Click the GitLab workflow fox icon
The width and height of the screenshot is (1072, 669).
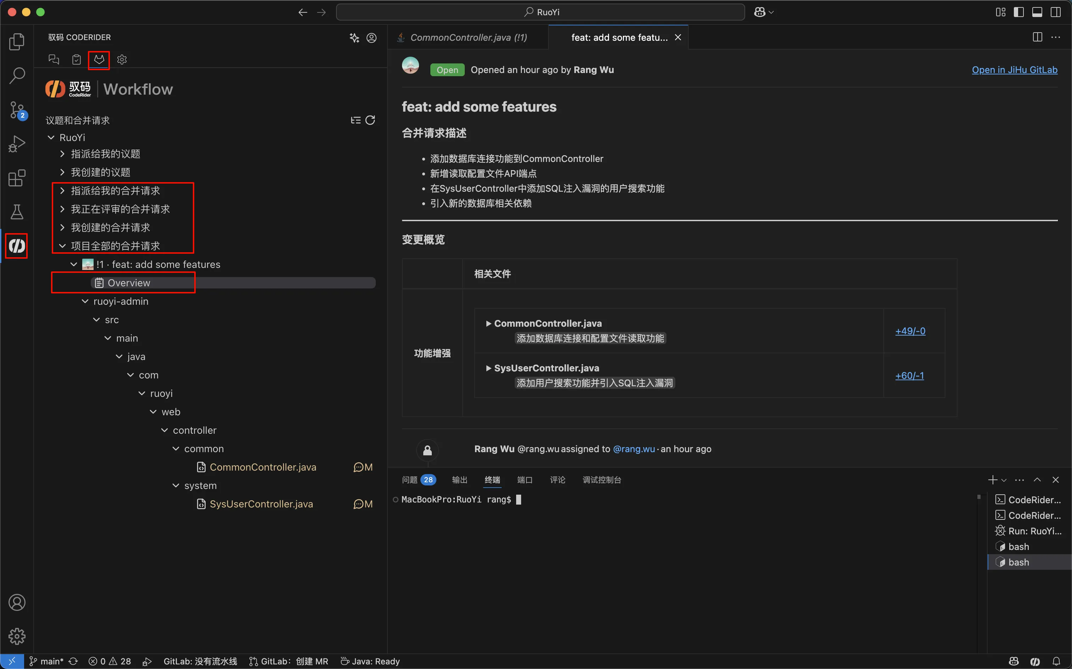click(x=99, y=59)
